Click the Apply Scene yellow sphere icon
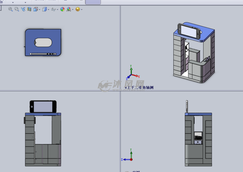The width and height of the screenshot is (243, 172). point(78,9)
